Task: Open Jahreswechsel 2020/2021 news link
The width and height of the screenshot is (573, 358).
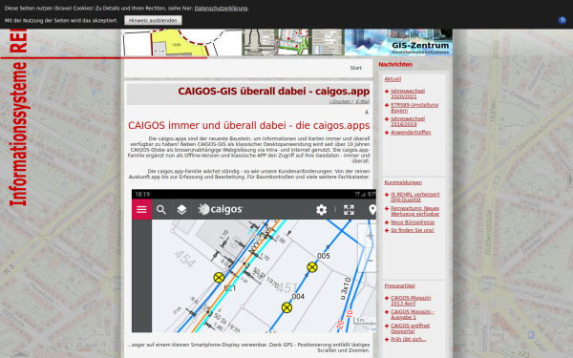Action: 408,94
